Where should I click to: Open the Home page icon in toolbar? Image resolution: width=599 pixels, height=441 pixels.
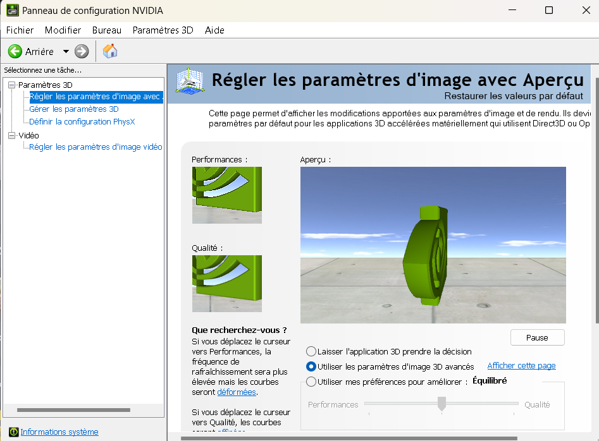(x=110, y=51)
